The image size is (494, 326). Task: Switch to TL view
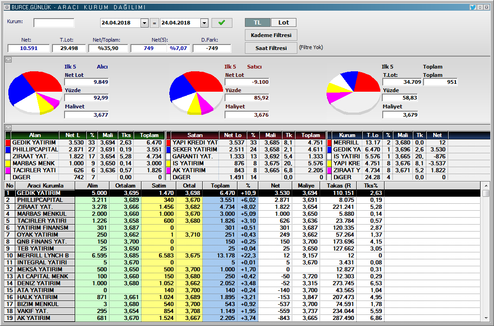257,22
